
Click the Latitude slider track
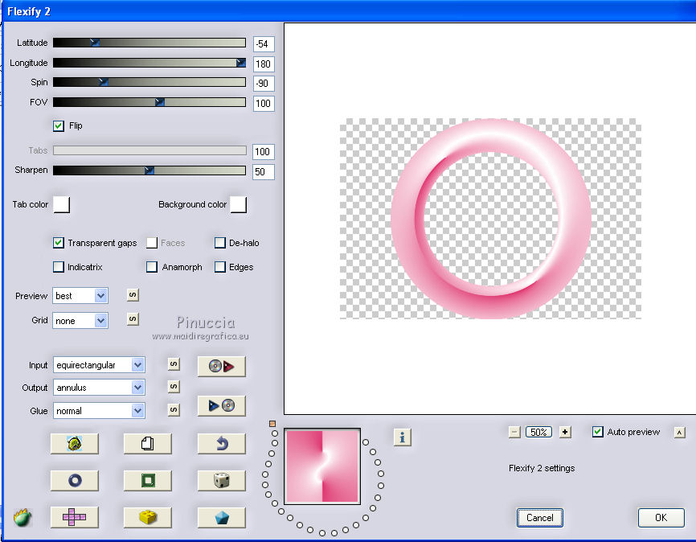(149, 43)
